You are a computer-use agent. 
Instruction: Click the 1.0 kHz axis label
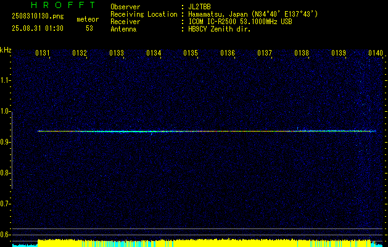pos(5,111)
